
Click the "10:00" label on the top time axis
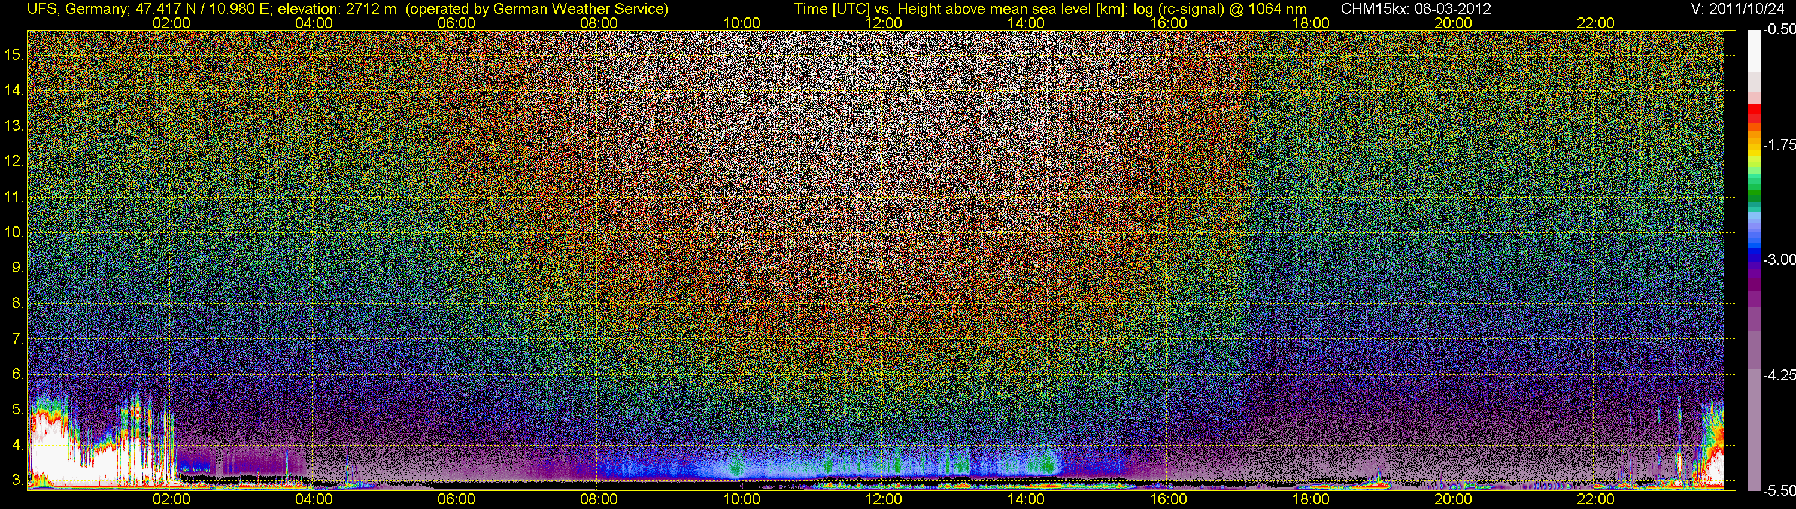[x=741, y=23]
